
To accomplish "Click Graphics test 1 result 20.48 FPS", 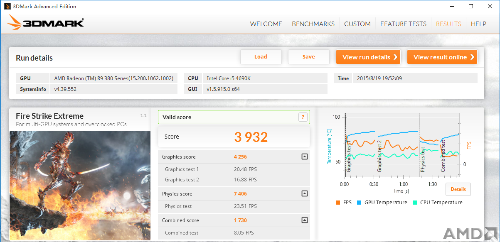I will tap(246, 169).
